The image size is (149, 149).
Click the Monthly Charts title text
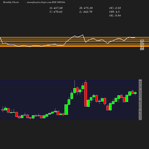11,2
